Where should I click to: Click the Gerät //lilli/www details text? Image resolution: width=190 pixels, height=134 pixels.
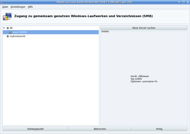point(140,76)
